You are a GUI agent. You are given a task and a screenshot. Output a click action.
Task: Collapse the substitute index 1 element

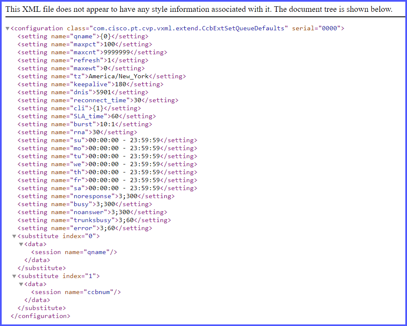[x=14, y=276]
